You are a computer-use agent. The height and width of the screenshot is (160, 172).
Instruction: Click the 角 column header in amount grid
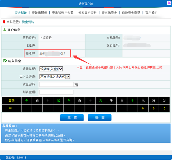coord(154,101)
